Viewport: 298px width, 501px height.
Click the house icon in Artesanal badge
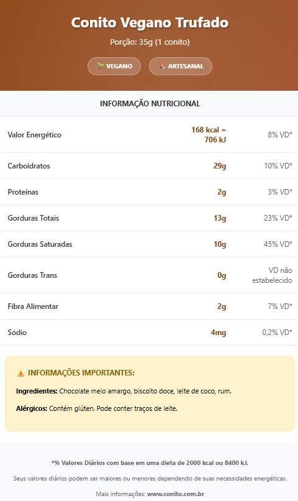[x=162, y=66]
